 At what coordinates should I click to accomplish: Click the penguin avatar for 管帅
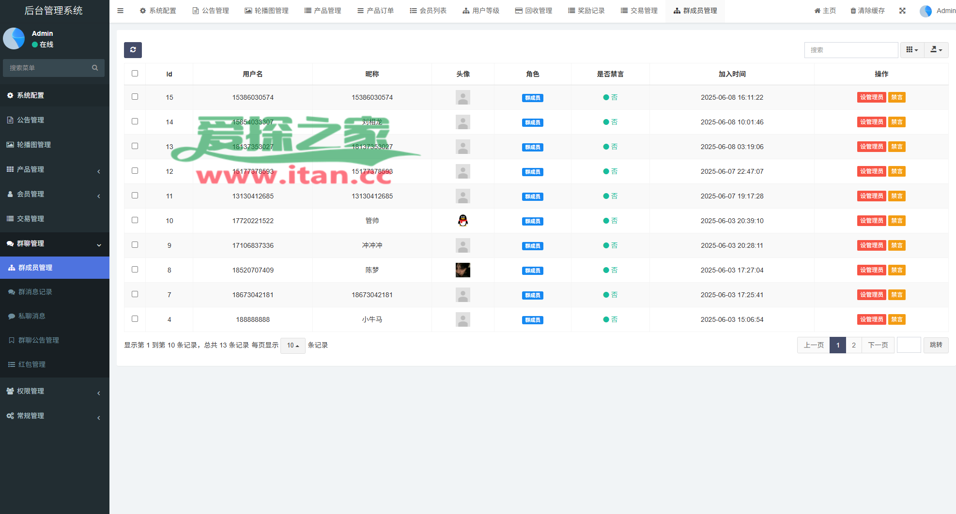tap(463, 221)
